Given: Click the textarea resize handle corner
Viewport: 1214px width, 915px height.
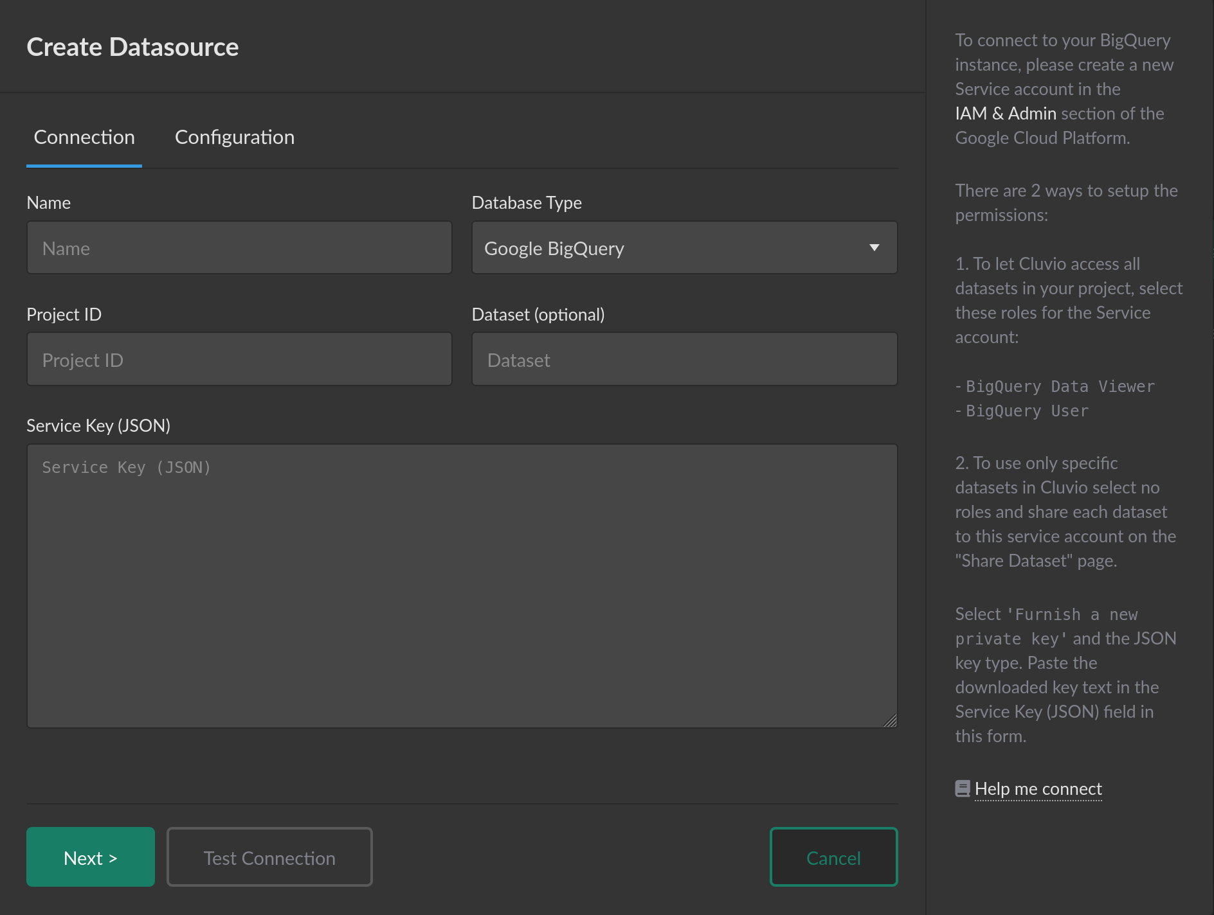Looking at the screenshot, I should pos(890,721).
